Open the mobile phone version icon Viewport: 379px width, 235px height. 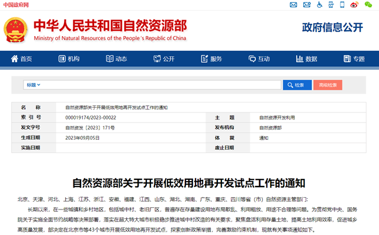342,5
